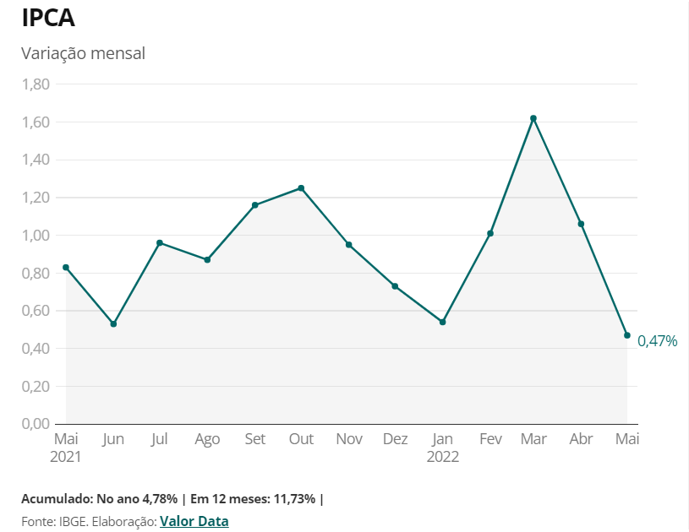
Task: Click the Jan 2022 data point
Action: tap(442, 323)
